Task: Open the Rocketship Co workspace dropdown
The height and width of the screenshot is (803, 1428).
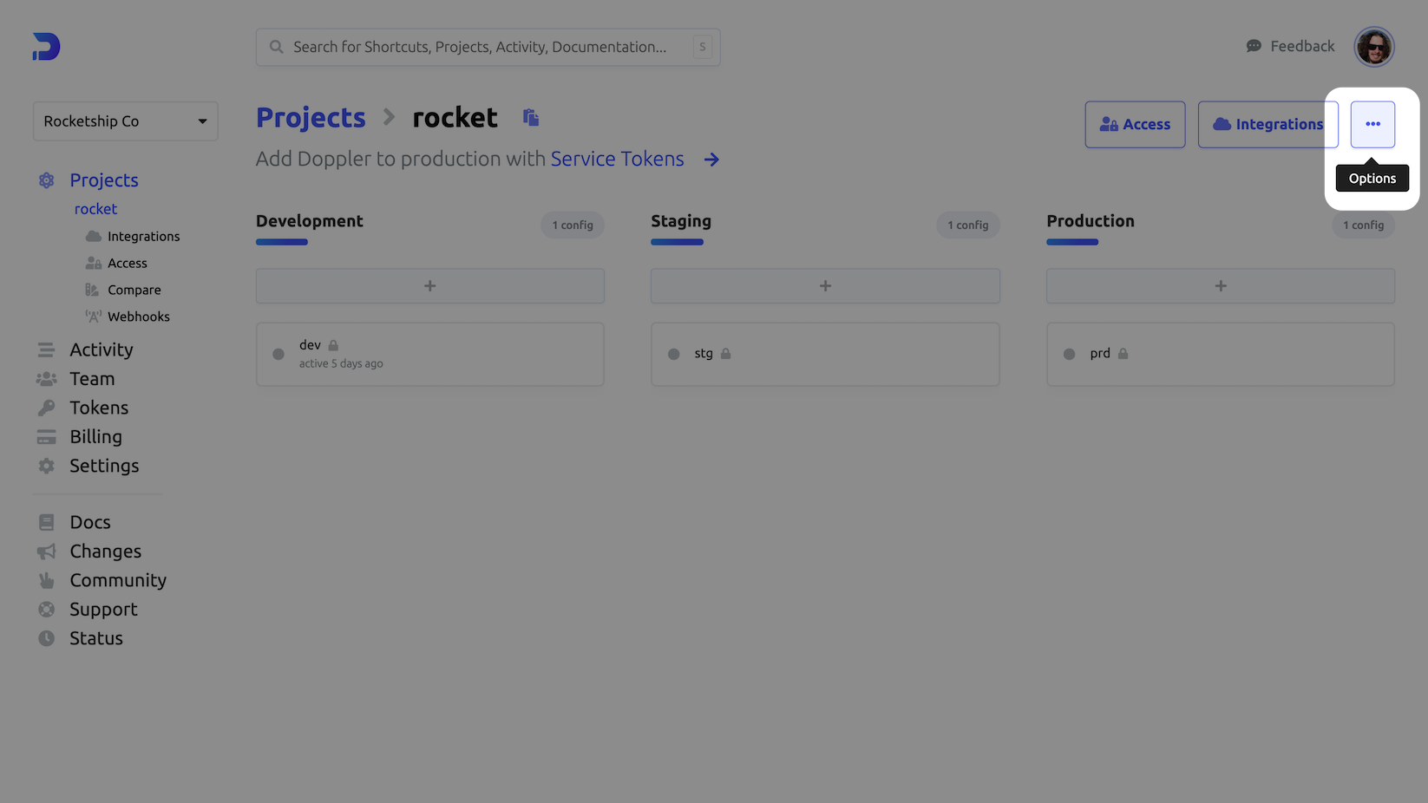Action: tap(125, 121)
